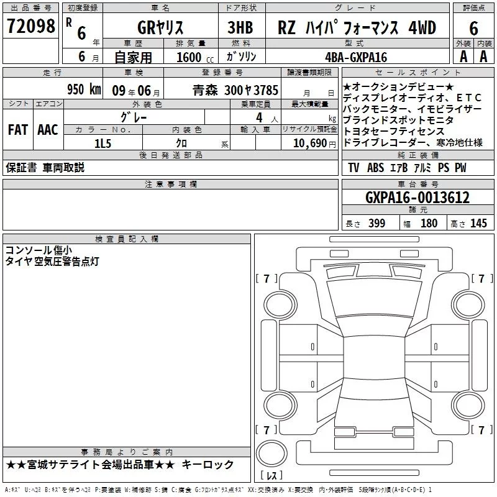Screen dimensions: 497x497
Task: Select color number 1L5
Action: point(103,144)
